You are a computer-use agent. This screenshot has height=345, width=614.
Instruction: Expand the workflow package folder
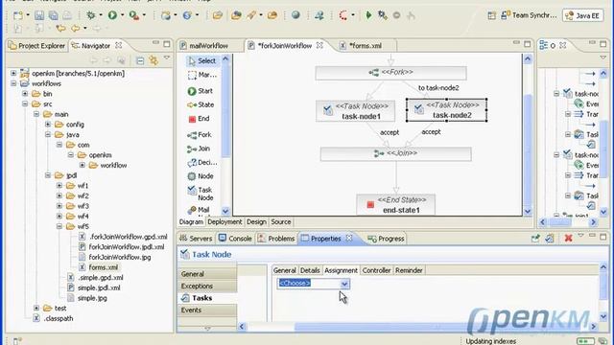[x=83, y=165]
